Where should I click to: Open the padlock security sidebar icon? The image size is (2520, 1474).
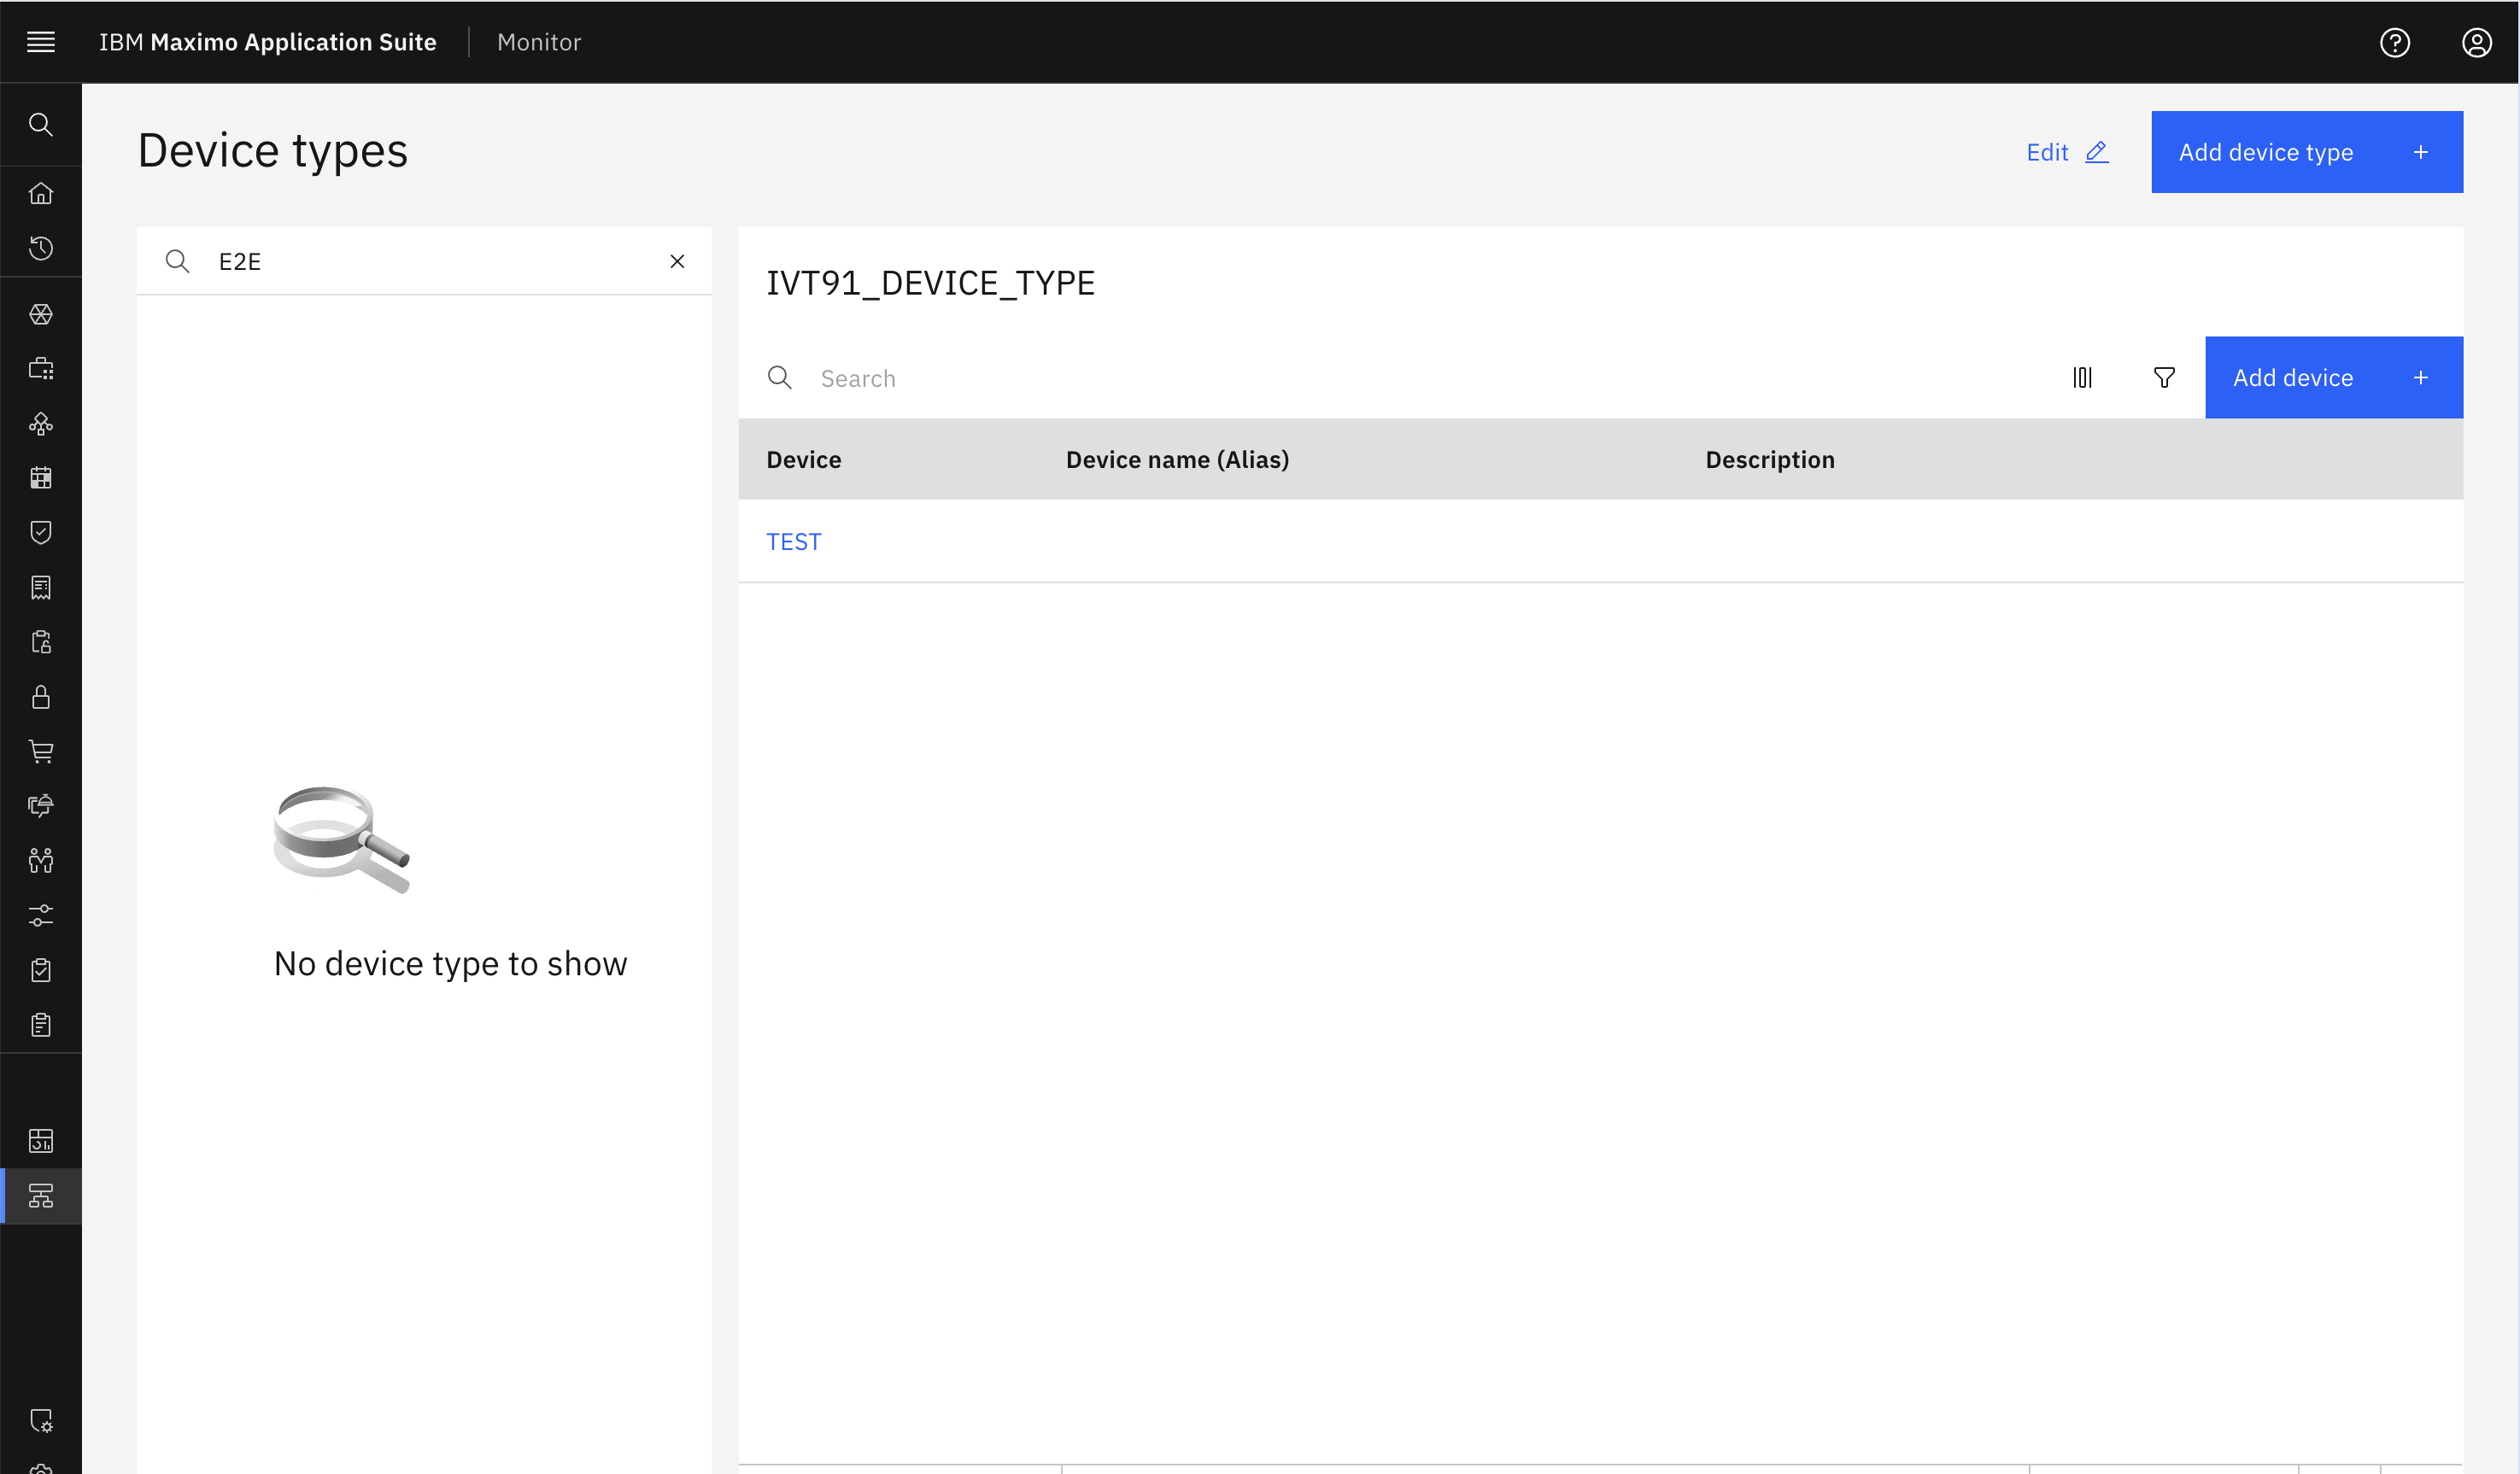(41, 697)
